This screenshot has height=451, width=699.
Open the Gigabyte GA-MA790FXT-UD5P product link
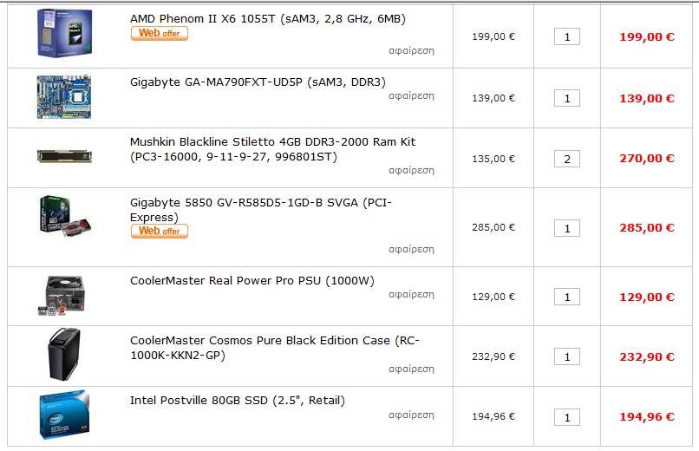click(258, 82)
